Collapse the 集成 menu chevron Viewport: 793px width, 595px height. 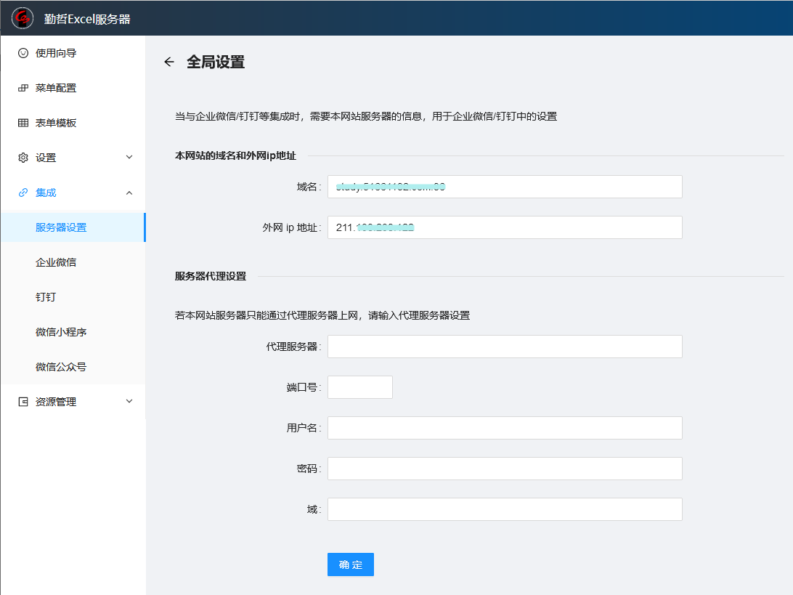(129, 193)
